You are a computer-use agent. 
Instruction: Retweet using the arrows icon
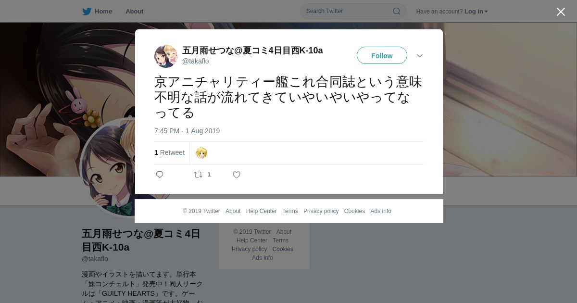198,175
